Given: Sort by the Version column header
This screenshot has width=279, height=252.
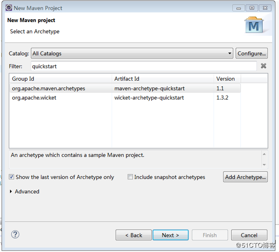Looking at the screenshot, I should pyautogui.click(x=227, y=79).
